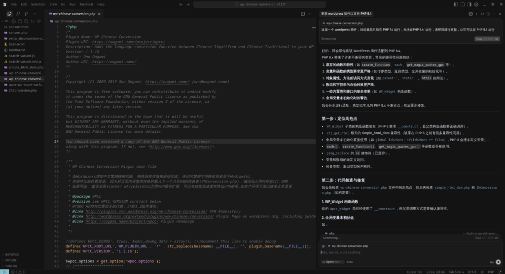The height and width of the screenshot is (274, 505).
Task: Open the Selection menu
Action: point(38,4)
